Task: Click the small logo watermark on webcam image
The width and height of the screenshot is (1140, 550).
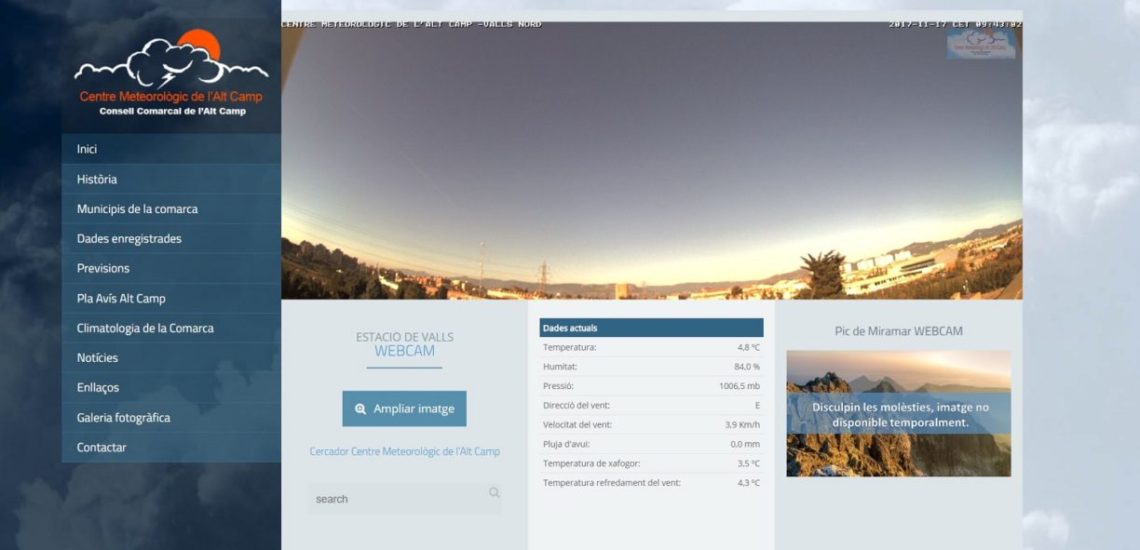Action: 981,44
